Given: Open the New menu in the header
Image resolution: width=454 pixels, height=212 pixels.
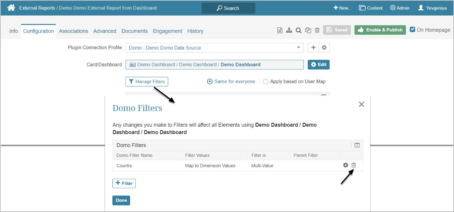Looking at the screenshot, I should point(342,8).
